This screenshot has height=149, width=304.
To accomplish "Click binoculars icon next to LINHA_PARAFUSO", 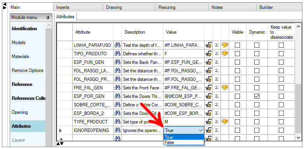I will 118,45.
